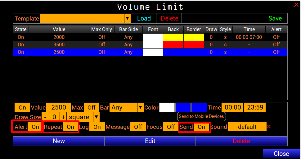This screenshot has height=159, width=301.
Task: Open the Template dropdown
Action: click(127, 18)
